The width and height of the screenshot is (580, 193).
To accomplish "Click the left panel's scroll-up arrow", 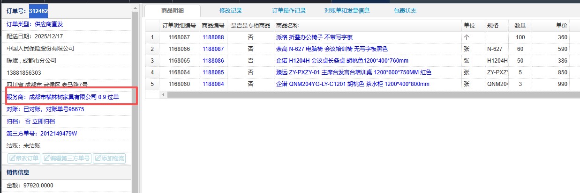I will pyautogui.click(x=135, y=8).
